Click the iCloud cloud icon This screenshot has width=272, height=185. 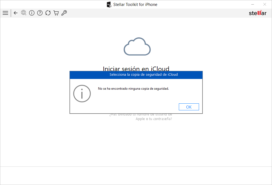point(137,46)
